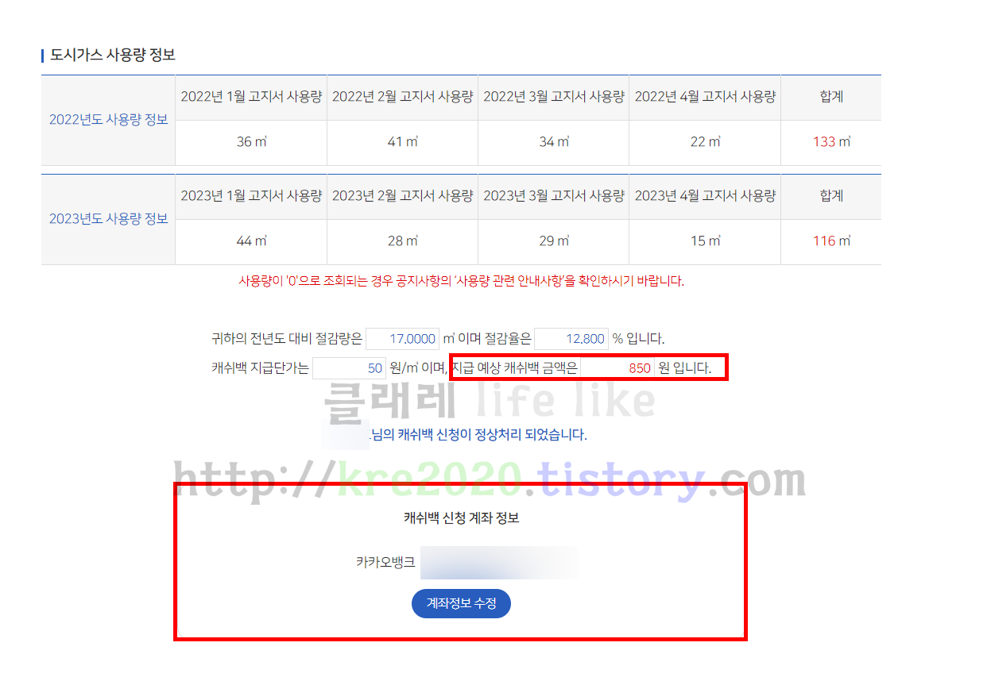Click the 36 ㎥ usage cell

pos(251,142)
